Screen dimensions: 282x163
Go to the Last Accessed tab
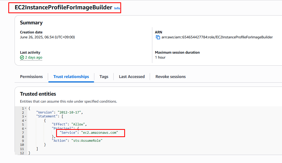(x=132, y=77)
